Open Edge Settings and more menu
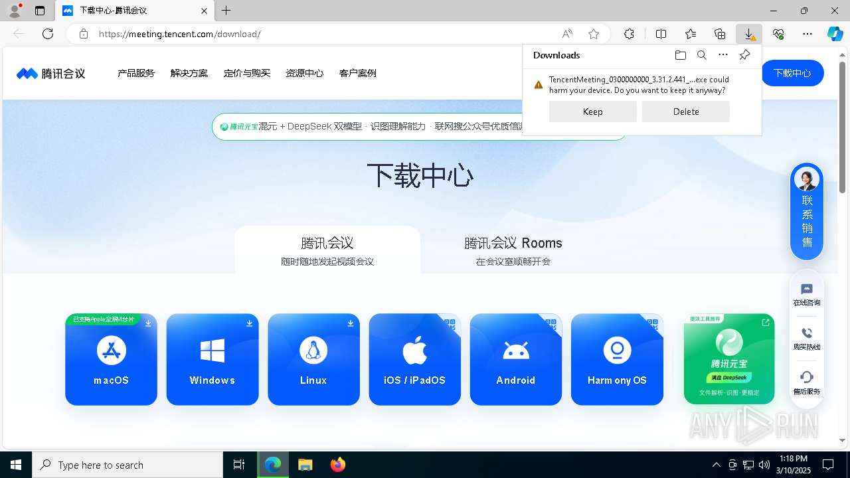Image resolution: width=850 pixels, height=478 pixels. 807,34
